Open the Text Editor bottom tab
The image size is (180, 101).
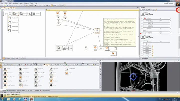[29, 90]
